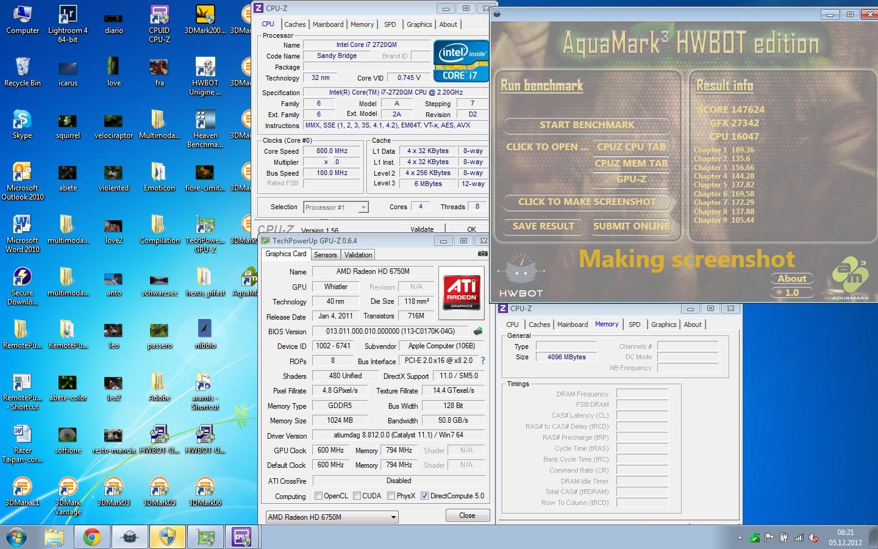Toggle the DirectCompute 5.0 checkbox
This screenshot has width=878, height=549.
tap(424, 495)
